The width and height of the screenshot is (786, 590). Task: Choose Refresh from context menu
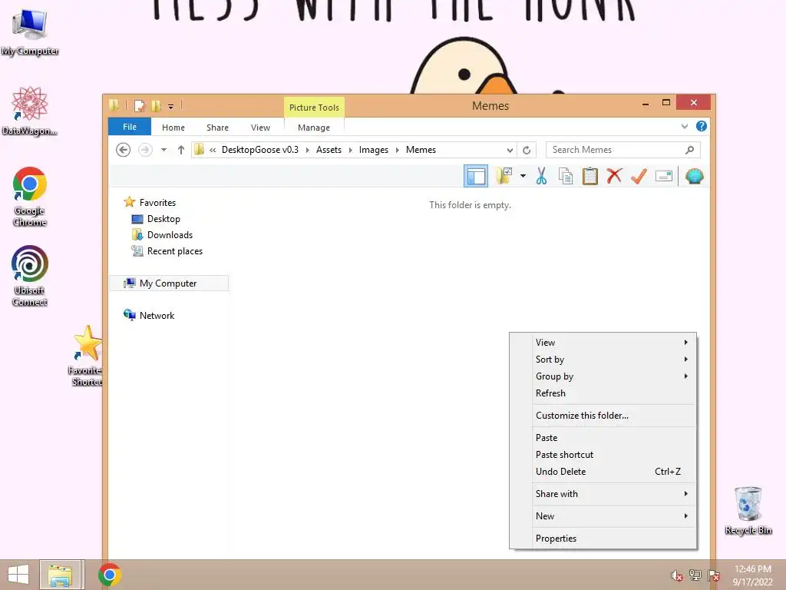(x=603, y=393)
